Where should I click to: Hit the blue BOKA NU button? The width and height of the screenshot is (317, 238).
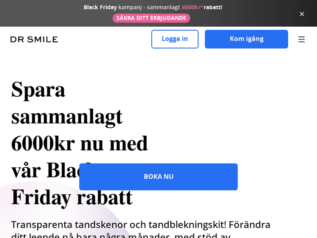coord(158,177)
